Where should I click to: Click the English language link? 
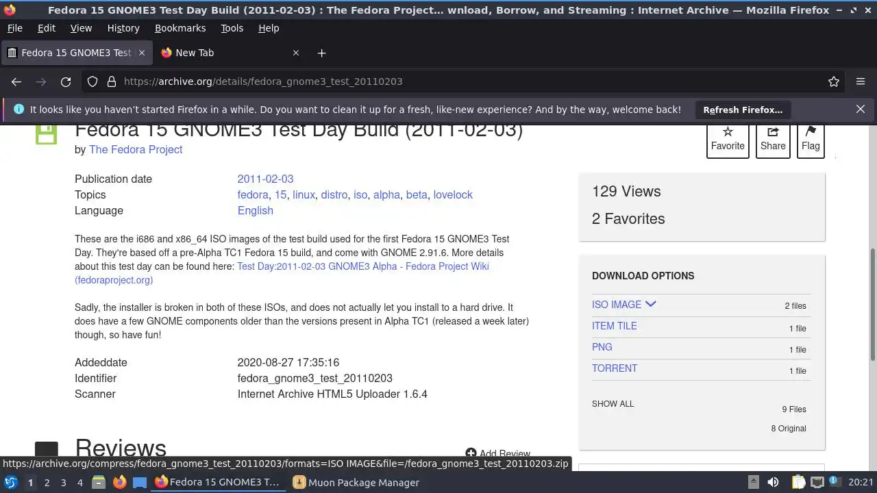[255, 210]
